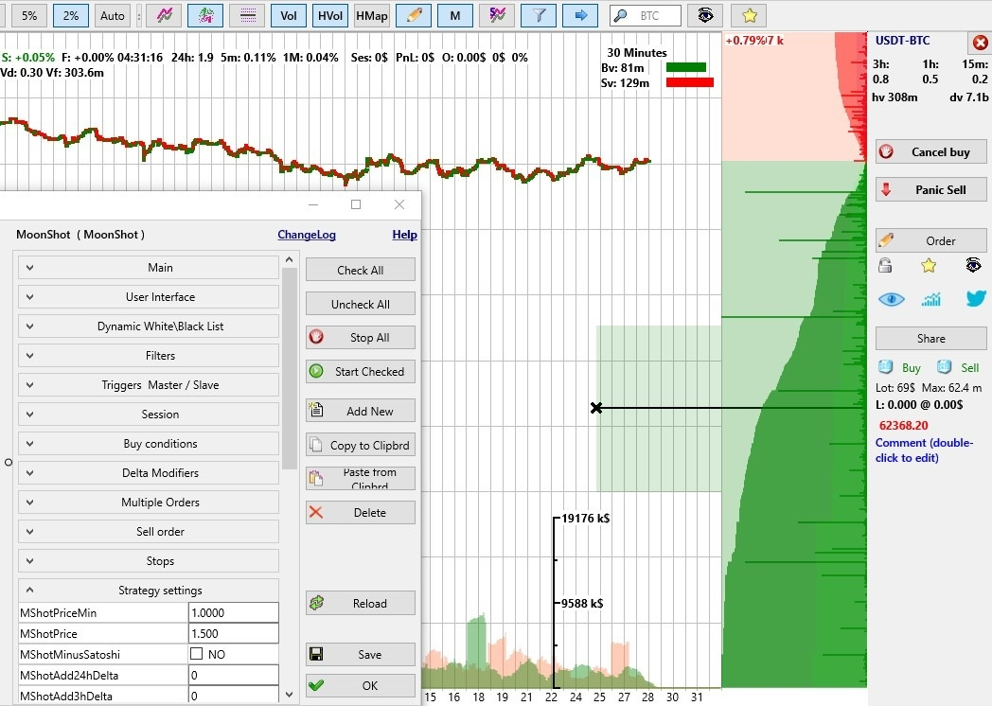
Task: Click the Delete strategy button
Action: pos(361,512)
